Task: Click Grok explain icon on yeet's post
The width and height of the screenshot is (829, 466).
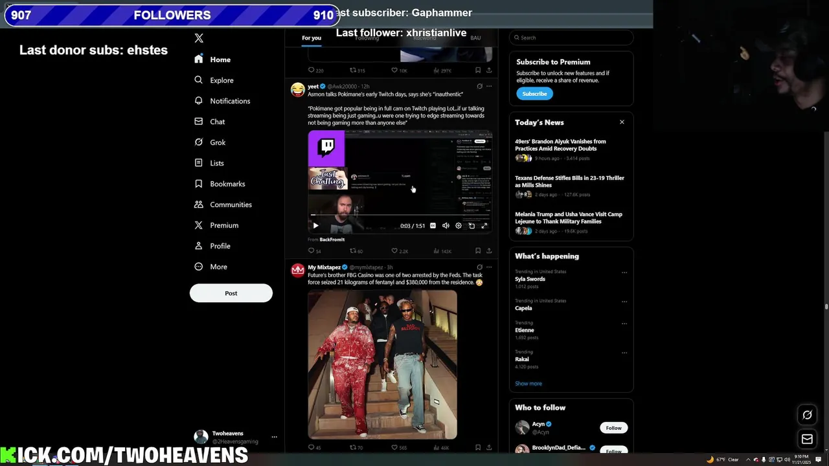Action: coord(479,86)
